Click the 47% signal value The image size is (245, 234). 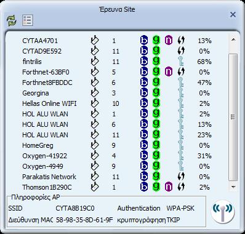point(204,83)
